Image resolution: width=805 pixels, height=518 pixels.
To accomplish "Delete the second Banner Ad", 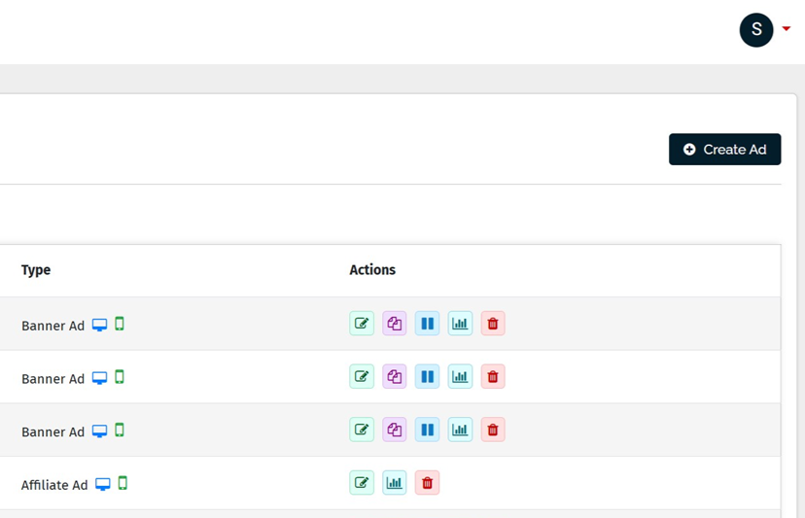I will 493,377.
